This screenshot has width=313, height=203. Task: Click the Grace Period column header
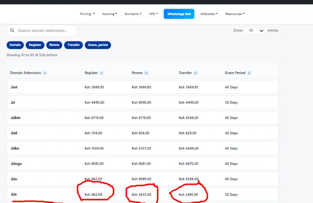(235, 73)
